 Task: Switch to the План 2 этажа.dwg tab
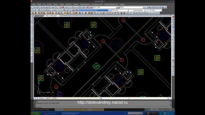pyautogui.click(x=51, y=16)
